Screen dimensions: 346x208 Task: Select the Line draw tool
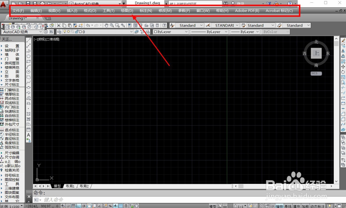click(x=28, y=40)
